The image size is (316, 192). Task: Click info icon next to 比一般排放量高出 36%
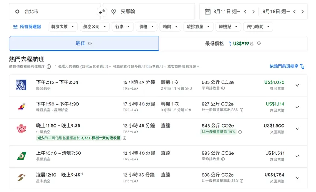tap(242, 110)
